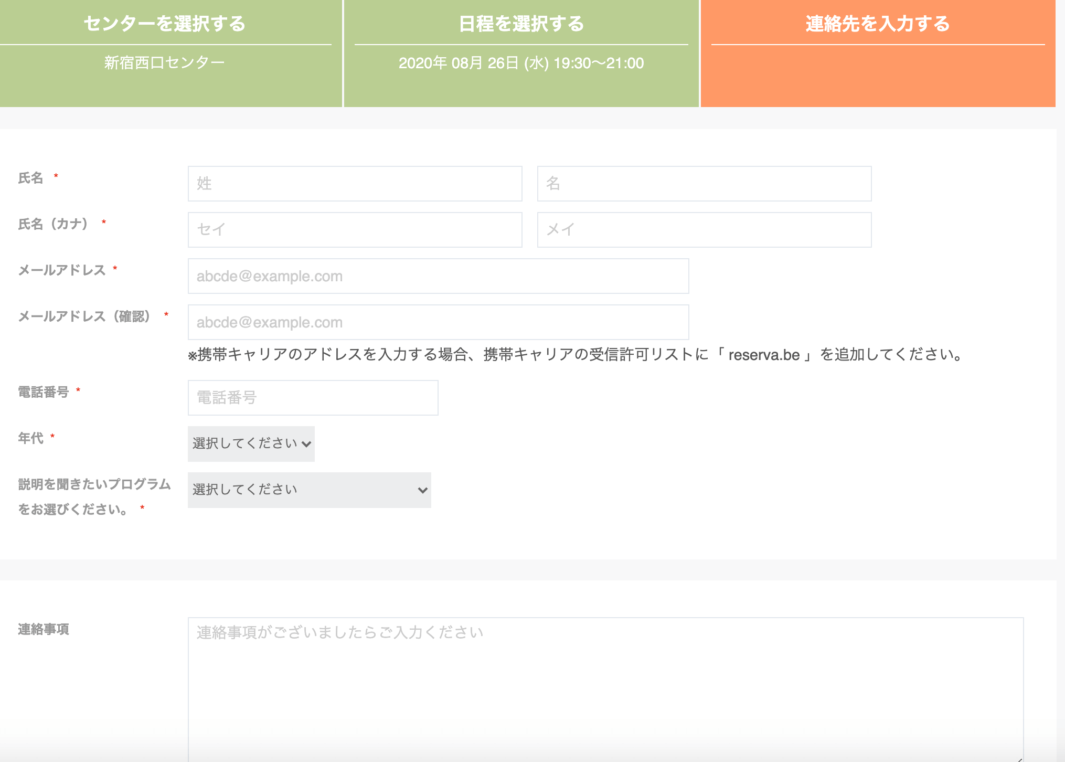Click the selected date 2020年08月26日 text
Screen dimensions: 1065x762
pos(521,63)
